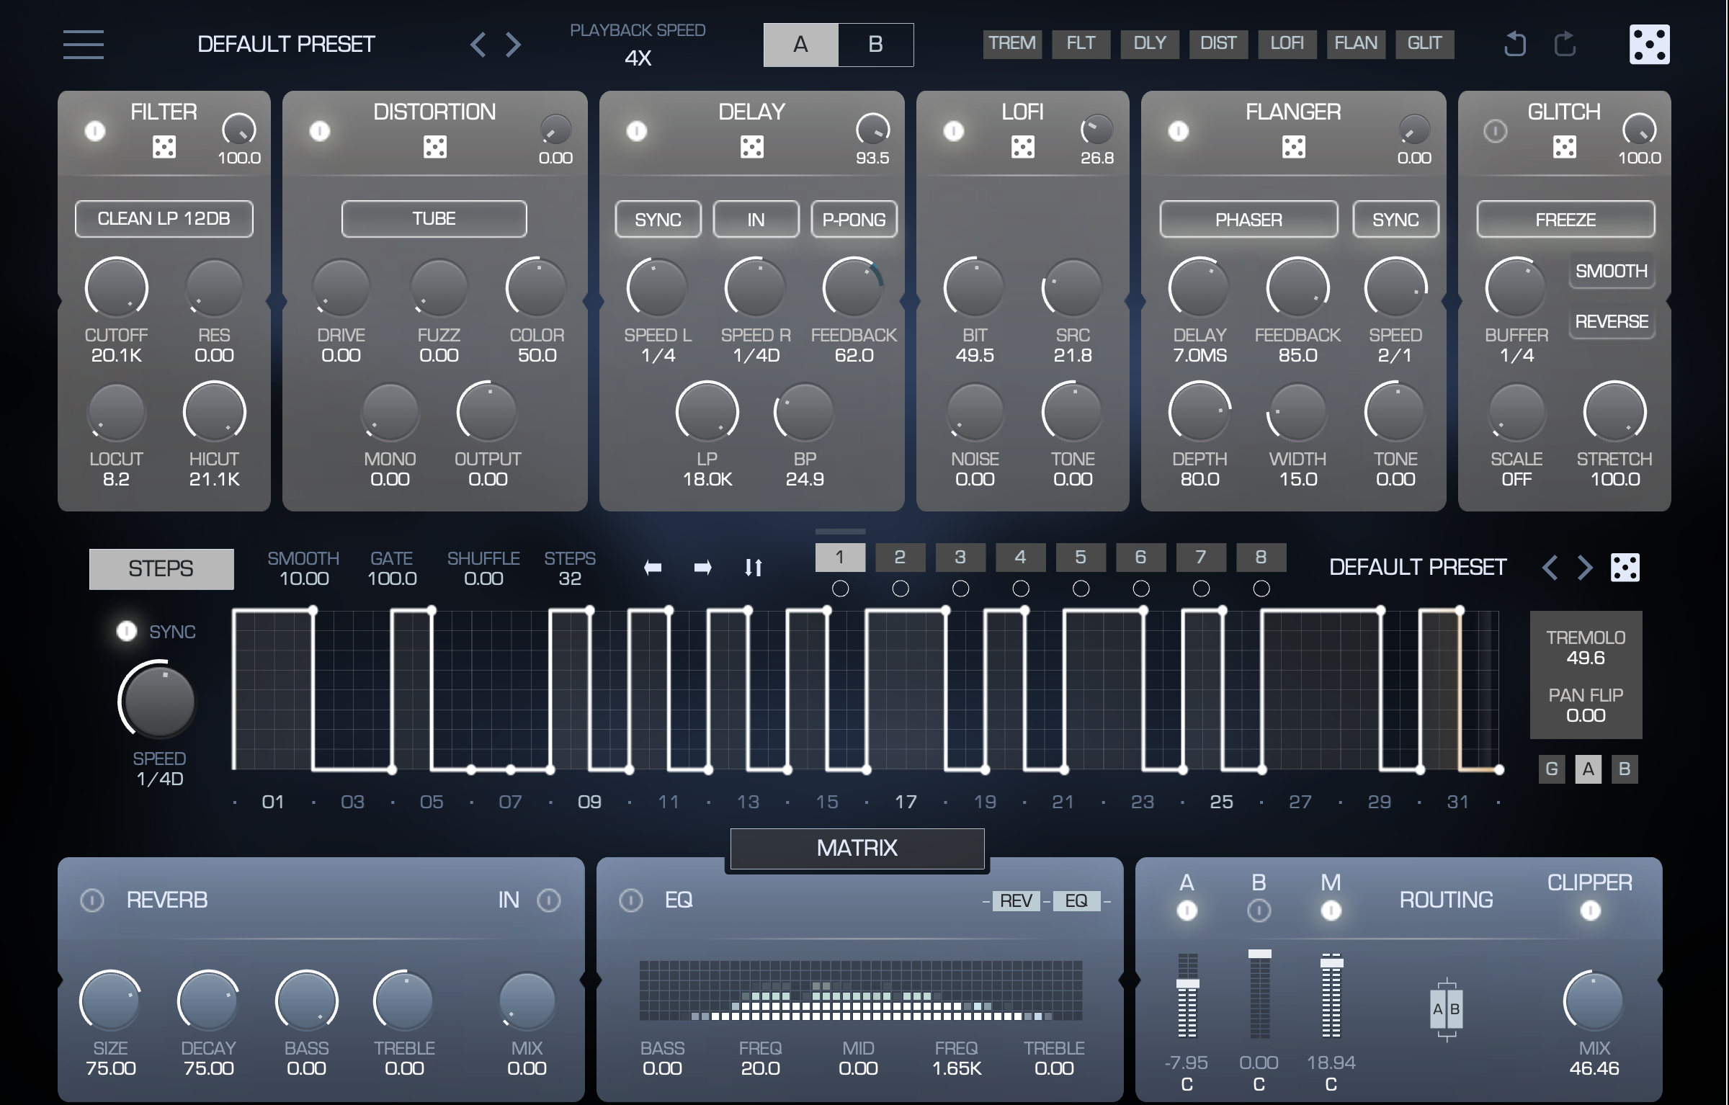Open the FREEZE glitch mode dropdown
Viewport: 1729px width, 1105px height.
[x=1566, y=219]
